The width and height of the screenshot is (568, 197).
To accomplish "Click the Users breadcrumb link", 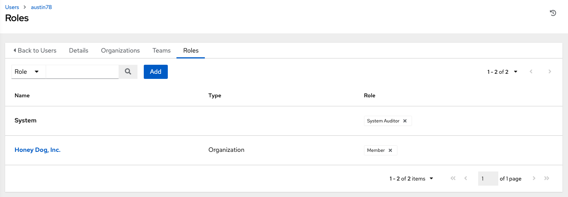I will (12, 7).
